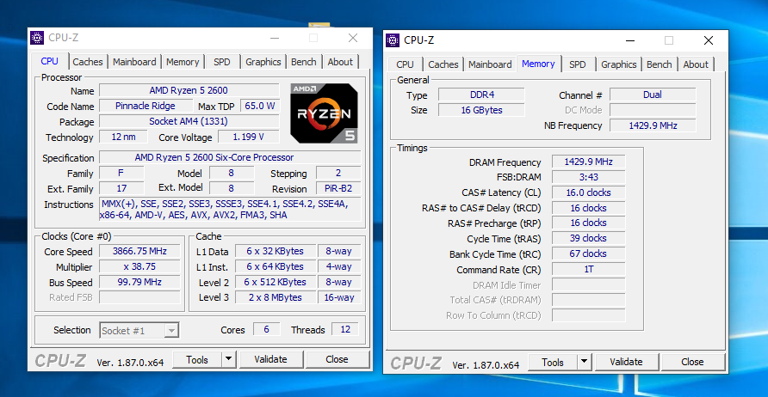The image size is (768, 397).
Task: Switch to CPU tab in right CPU-Z window
Action: tap(405, 64)
